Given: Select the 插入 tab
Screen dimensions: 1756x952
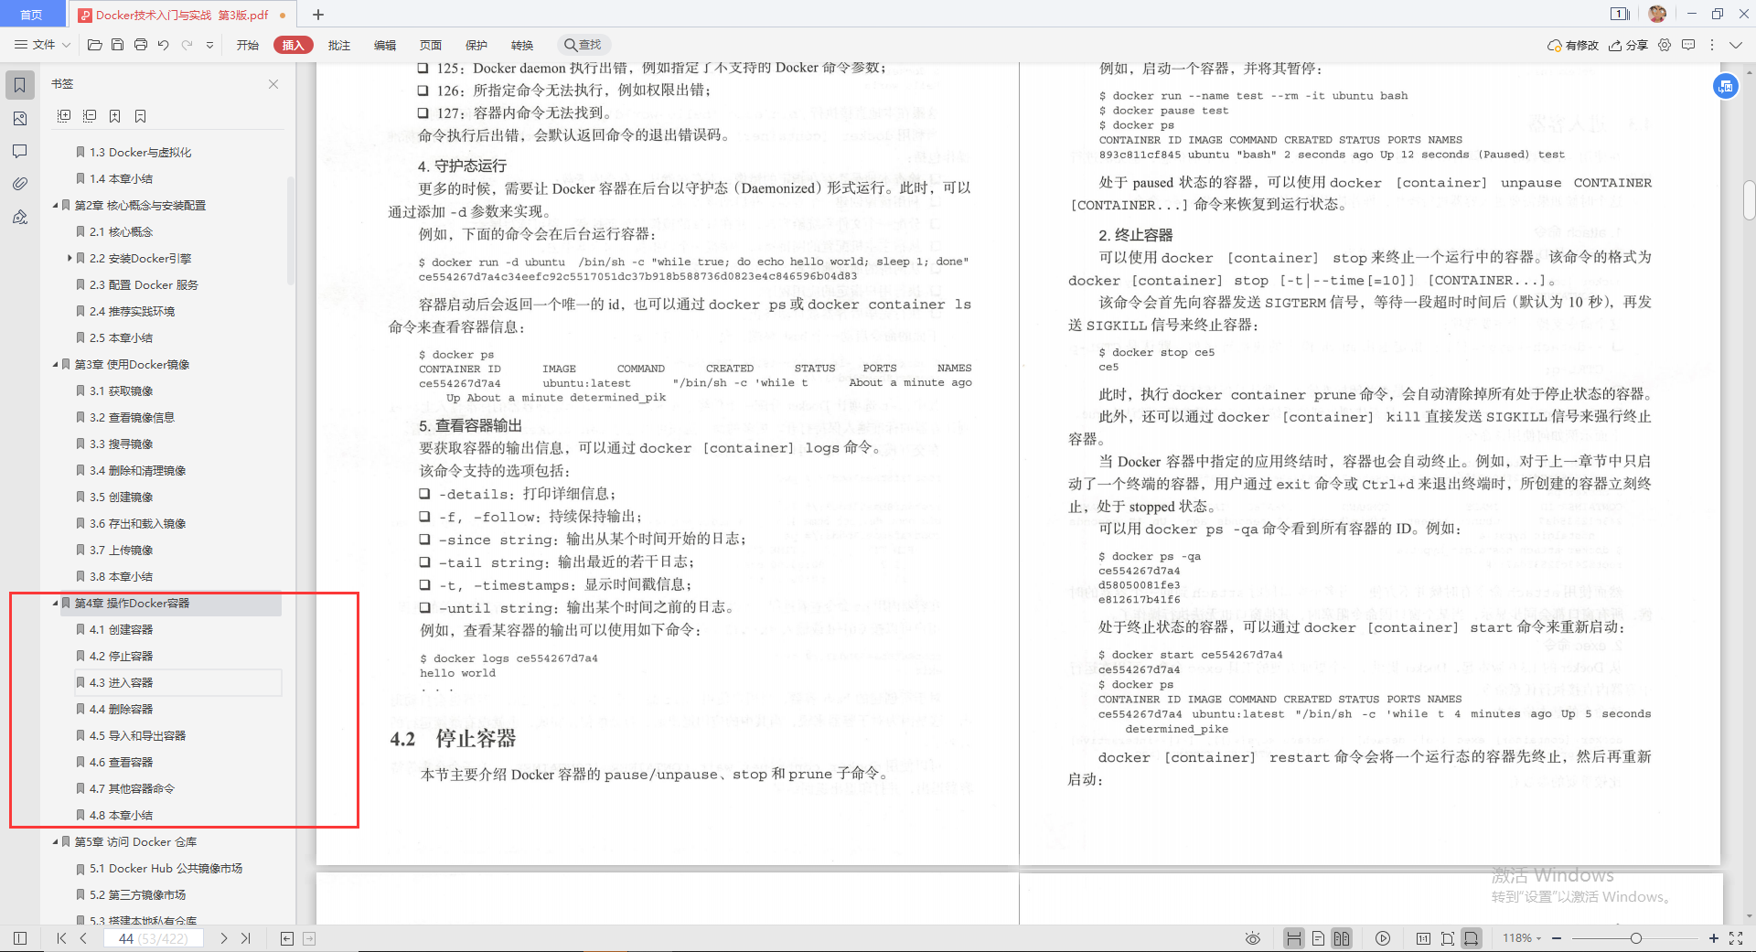Looking at the screenshot, I should [x=293, y=45].
